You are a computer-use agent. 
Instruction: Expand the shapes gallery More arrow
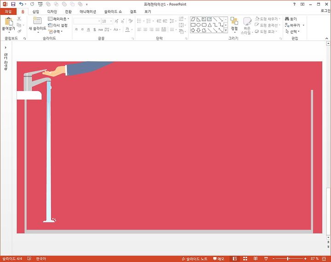point(226,31)
